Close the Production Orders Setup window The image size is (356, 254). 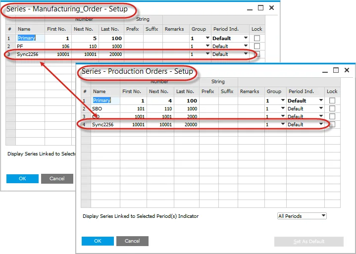click(347, 70)
